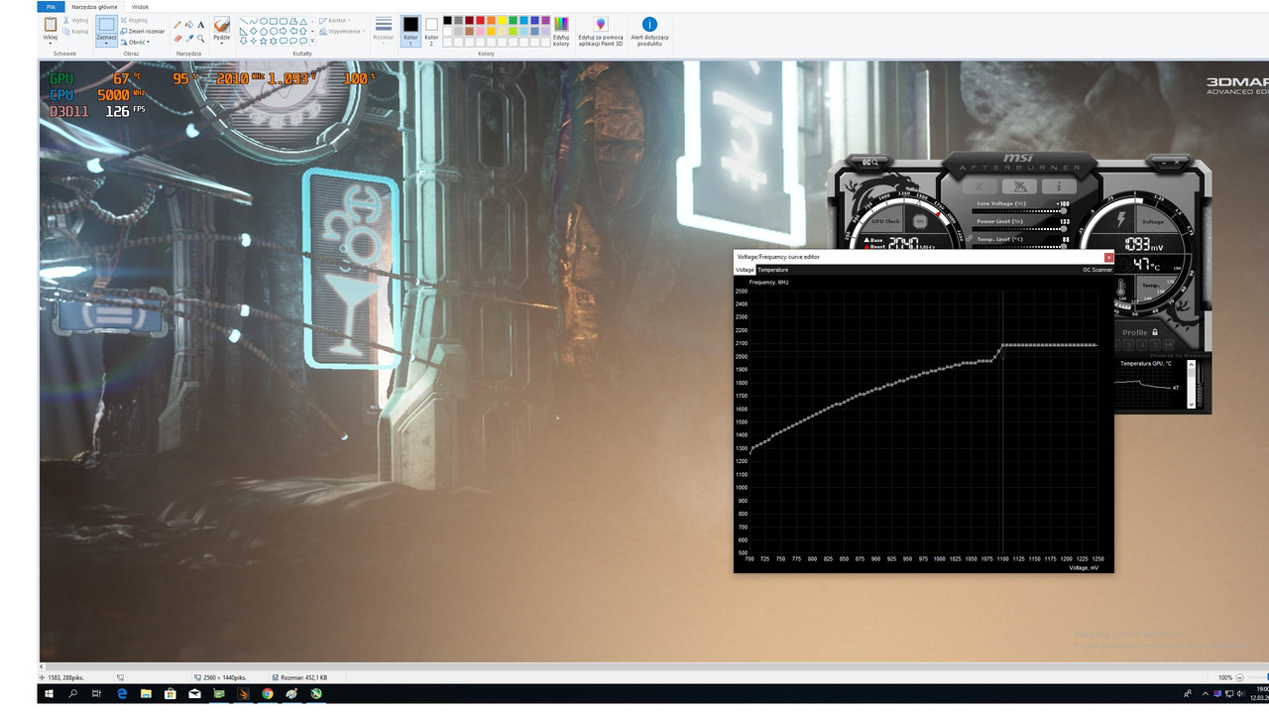Switch to the Widok tab

point(140,6)
